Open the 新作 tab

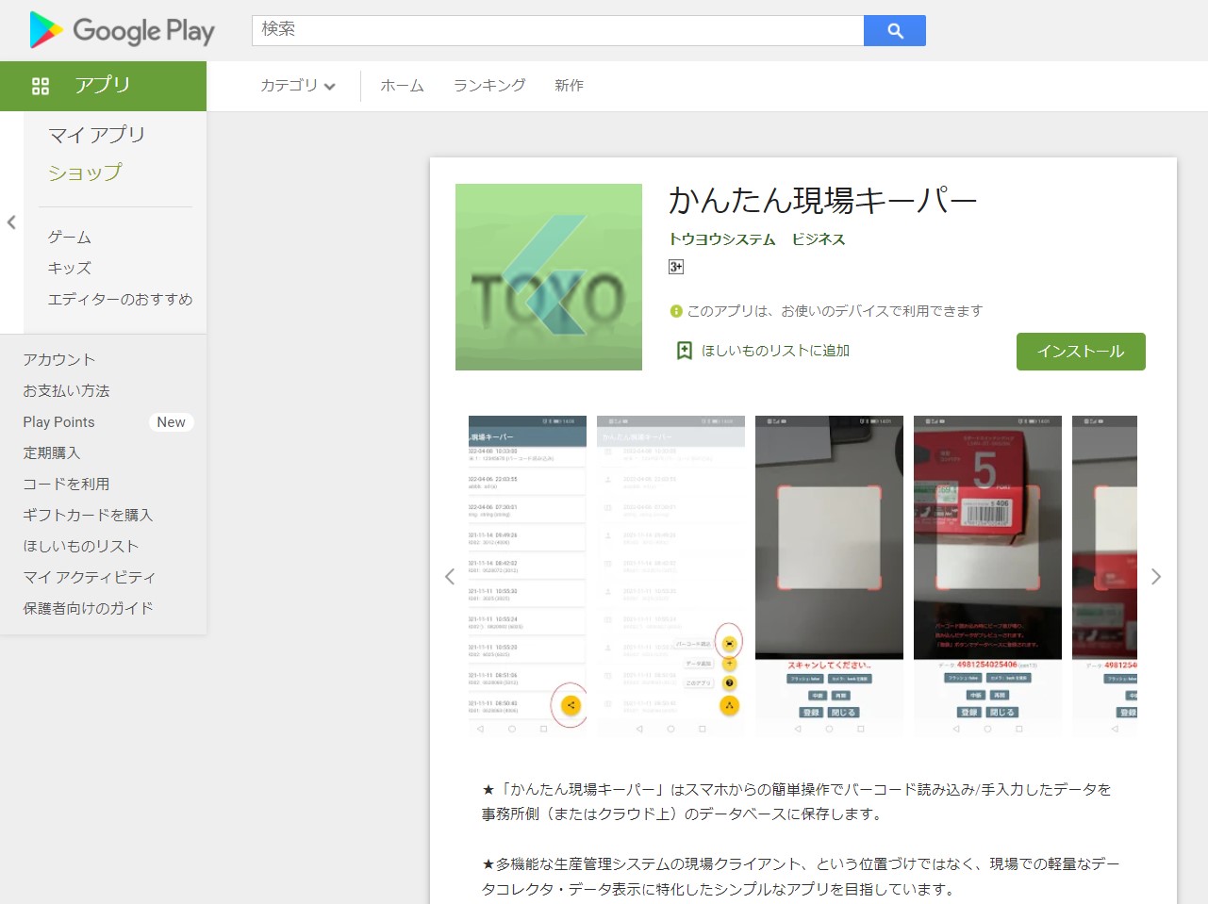[569, 86]
